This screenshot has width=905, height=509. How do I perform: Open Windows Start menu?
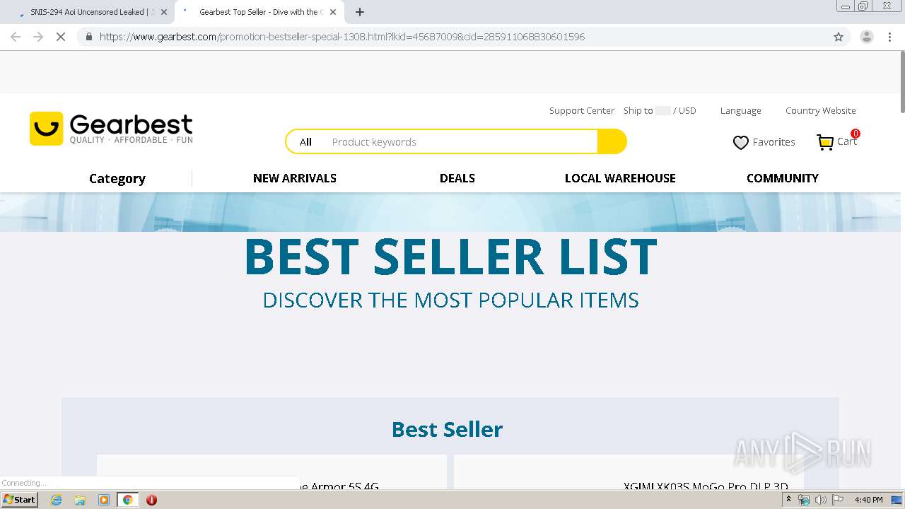[x=19, y=500]
